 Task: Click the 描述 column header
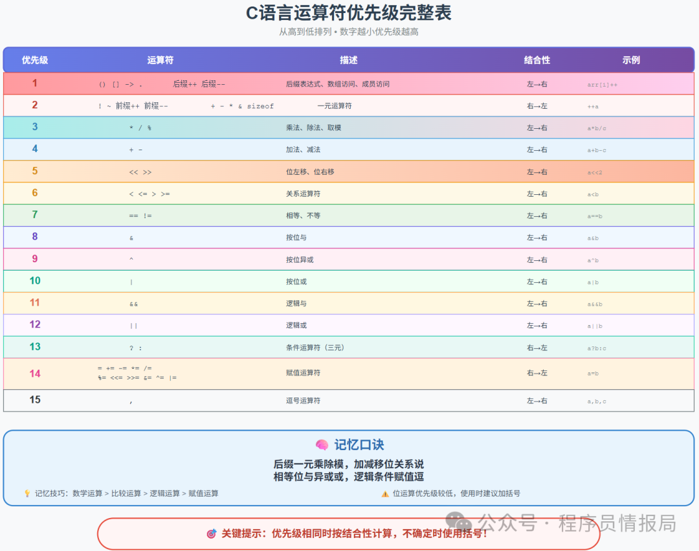349,60
